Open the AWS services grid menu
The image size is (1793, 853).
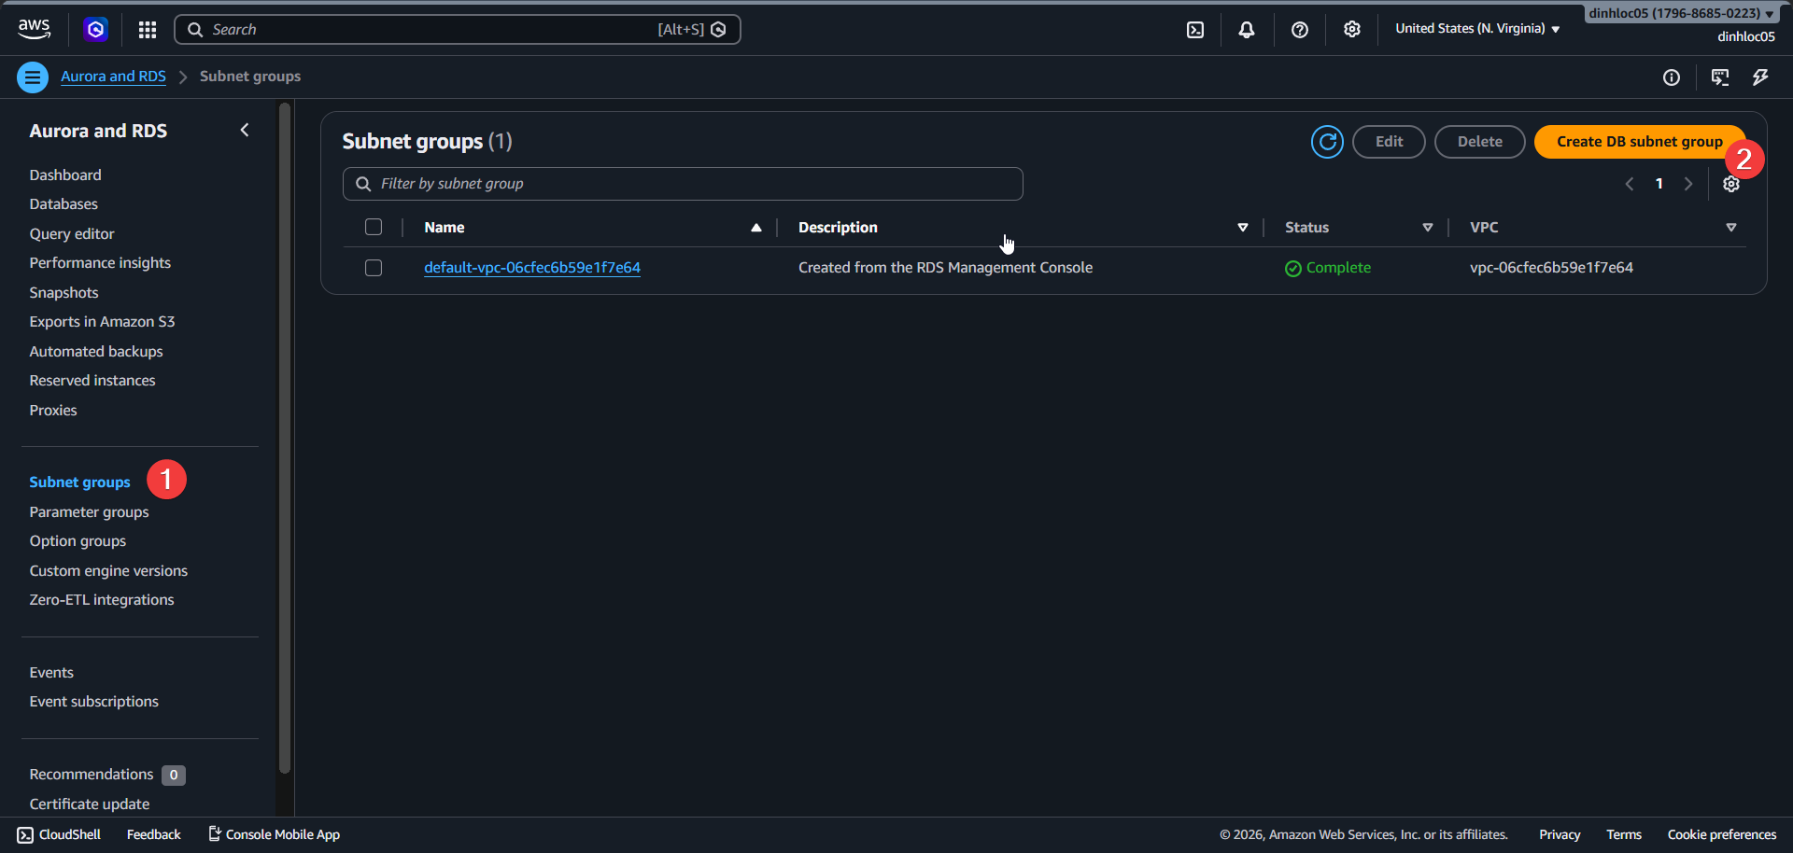[147, 29]
